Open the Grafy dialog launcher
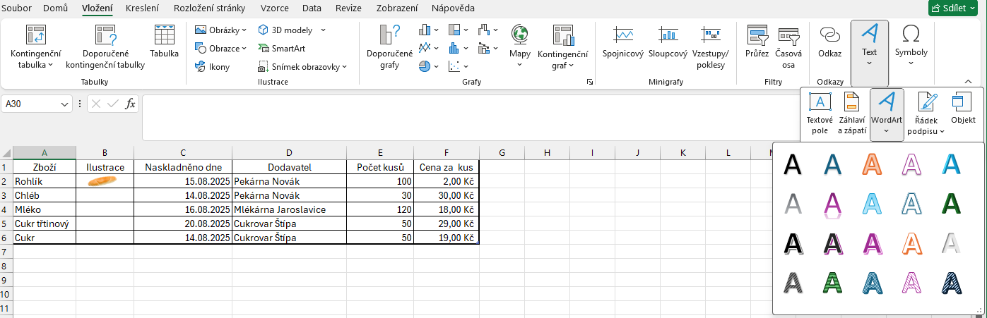The width and height of the screenshot is (987, 318). click(x=589, y=82)
